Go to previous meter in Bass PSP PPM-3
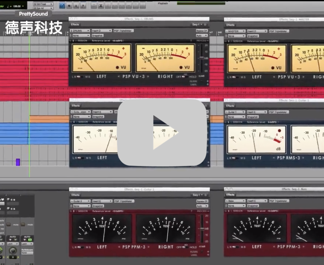The width and height of the screenshot is (324, 265). point(274,247)
